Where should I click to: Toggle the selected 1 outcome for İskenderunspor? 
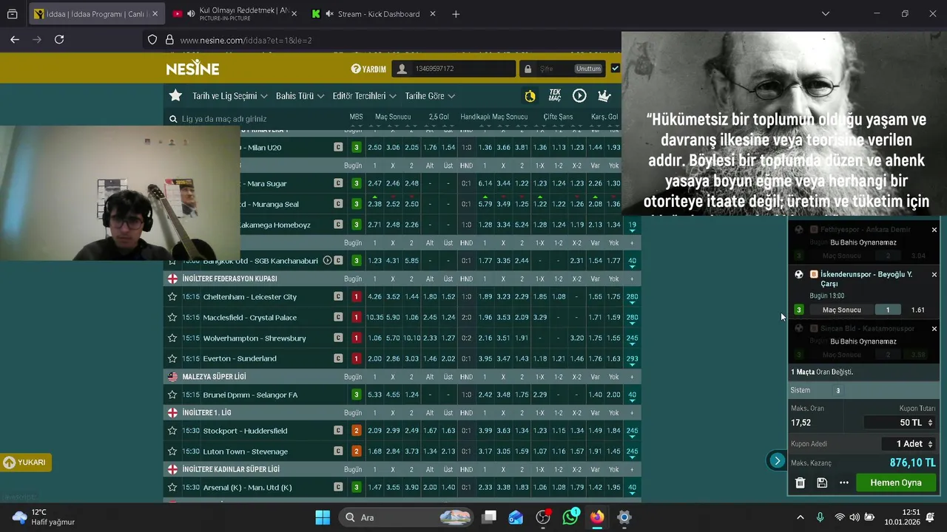[888, 310]
